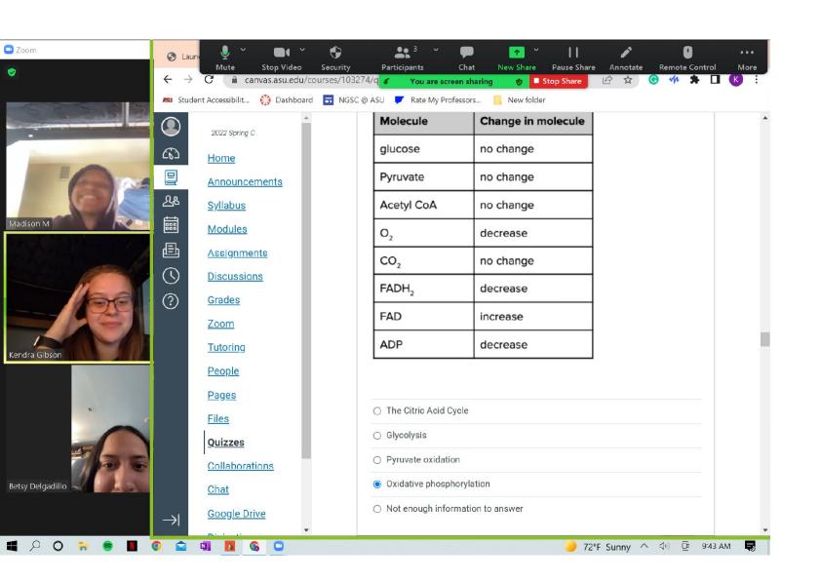Screen dimensions: 821x580
Task: Bookmark this page with star icon
Action: click(x=628, y=80)
